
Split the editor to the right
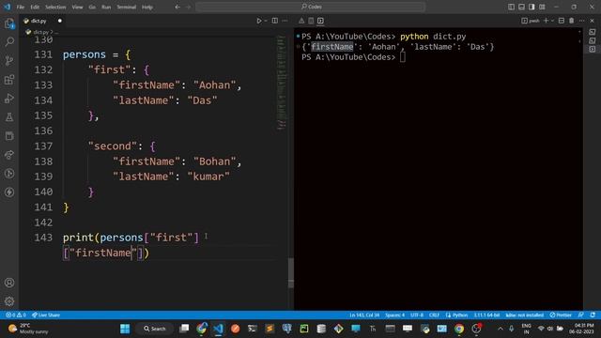[275, 21]
